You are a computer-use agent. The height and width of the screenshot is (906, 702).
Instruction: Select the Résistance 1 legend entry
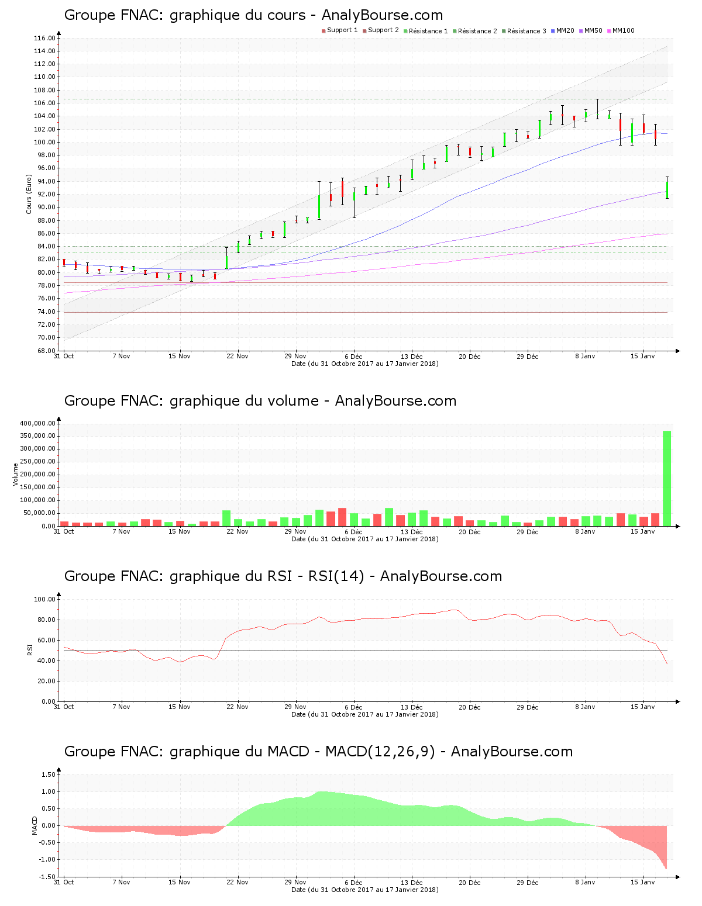(425, 30)
